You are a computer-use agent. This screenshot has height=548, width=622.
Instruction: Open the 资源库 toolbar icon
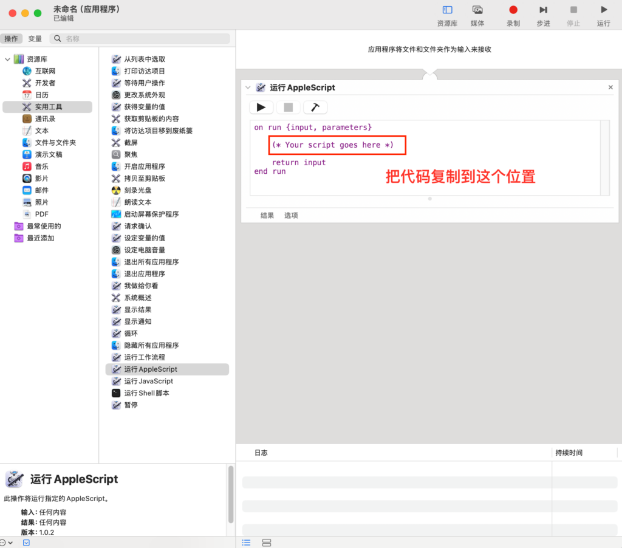pos(447,9)
